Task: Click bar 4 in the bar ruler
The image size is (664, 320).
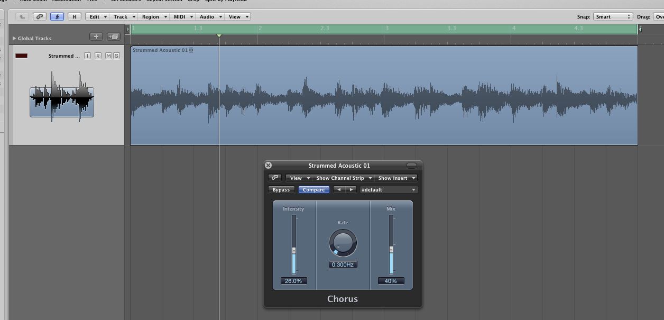Action: point(513,28)
